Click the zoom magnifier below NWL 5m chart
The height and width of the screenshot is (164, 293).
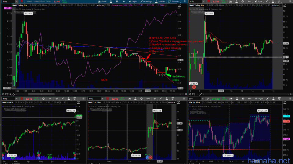[x=194, y=94]
